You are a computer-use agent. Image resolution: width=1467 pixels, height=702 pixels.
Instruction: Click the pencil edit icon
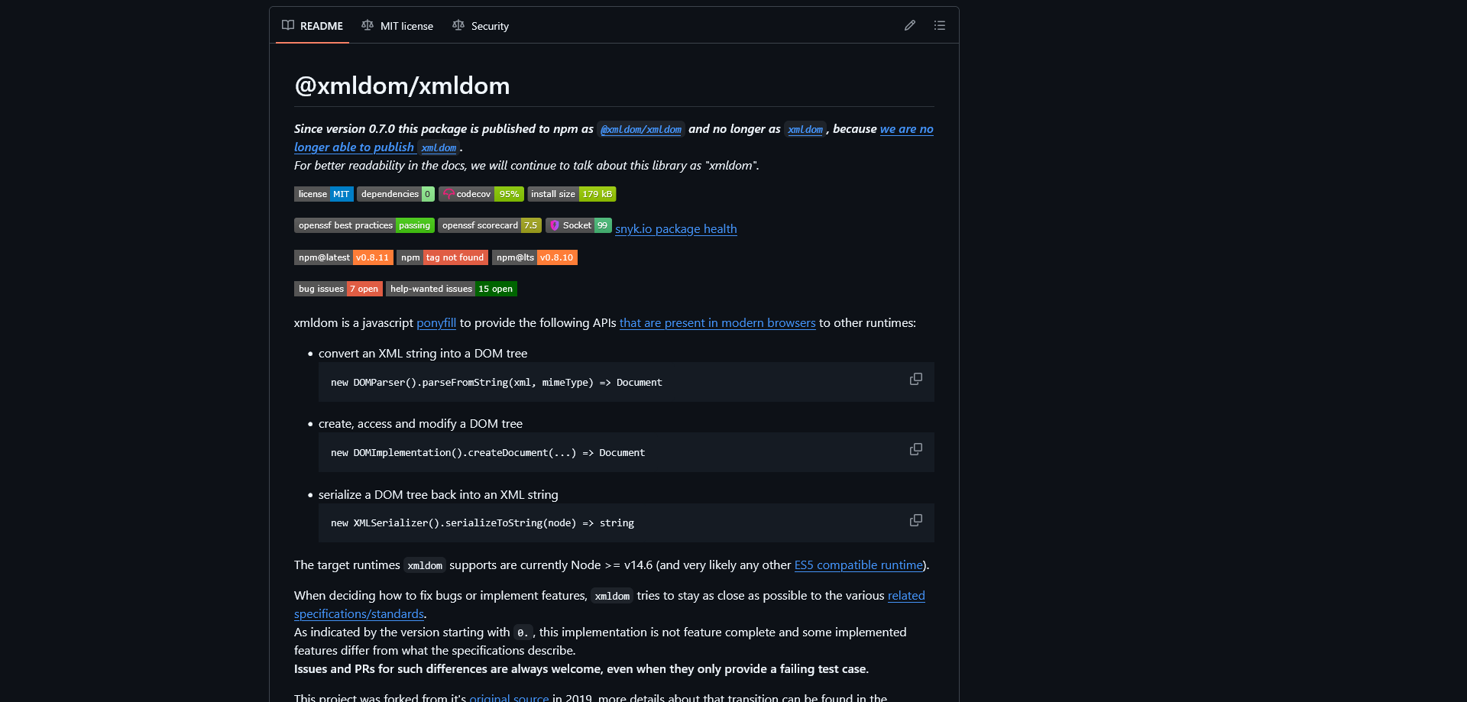(x=909, y=25)
